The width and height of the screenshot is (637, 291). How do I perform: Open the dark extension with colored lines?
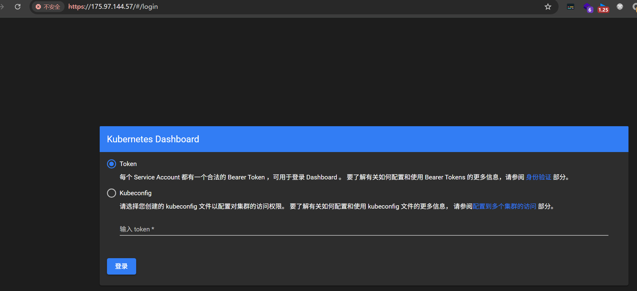pyautogui.click(x=570, y=7)
